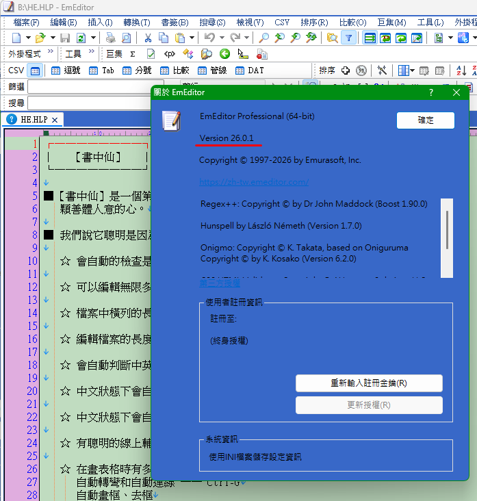Click the sort A to Z icon

point(461,70)
